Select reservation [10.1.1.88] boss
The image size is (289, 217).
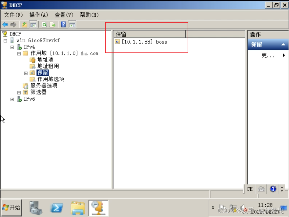pos(144,42)
